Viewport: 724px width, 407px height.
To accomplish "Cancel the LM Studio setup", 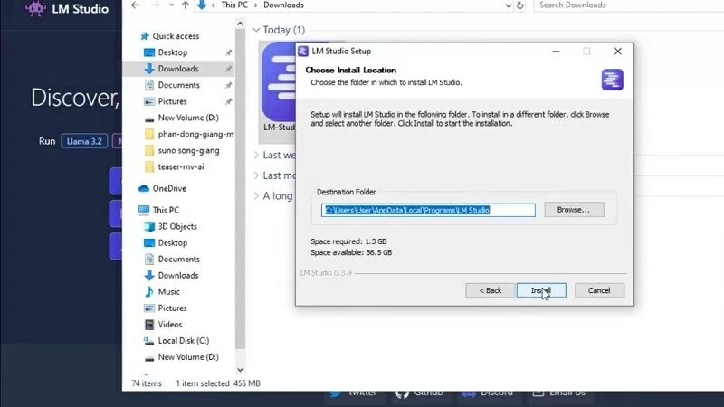I will click(x=599, y=290).
